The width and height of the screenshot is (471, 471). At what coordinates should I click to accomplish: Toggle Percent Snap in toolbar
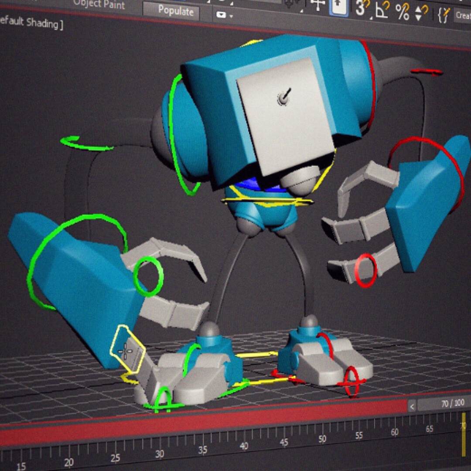pos(402,10)
